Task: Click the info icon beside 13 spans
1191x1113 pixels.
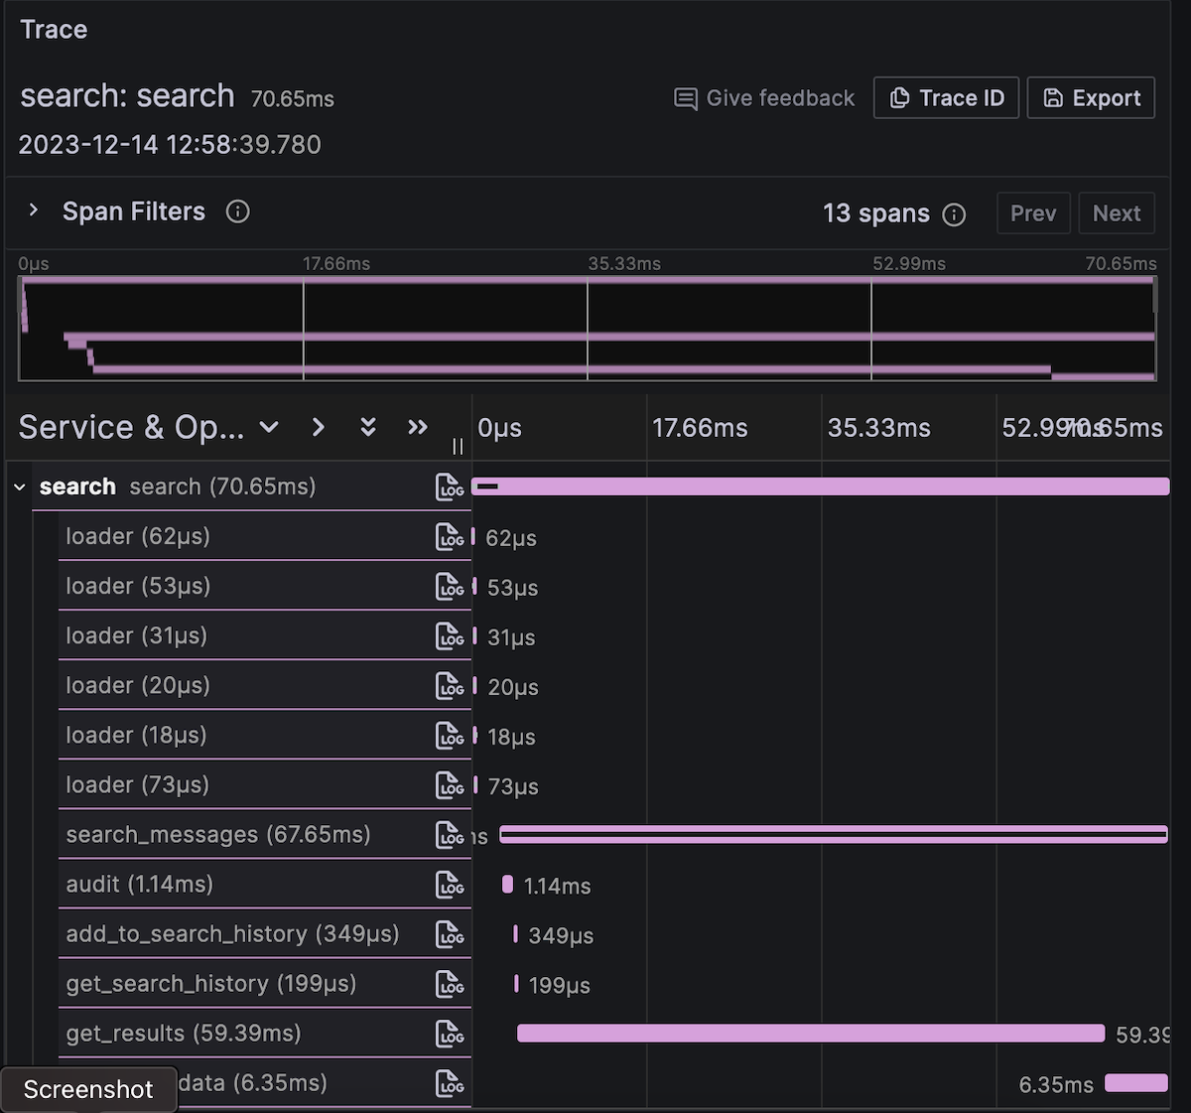Action: point(954,214)
